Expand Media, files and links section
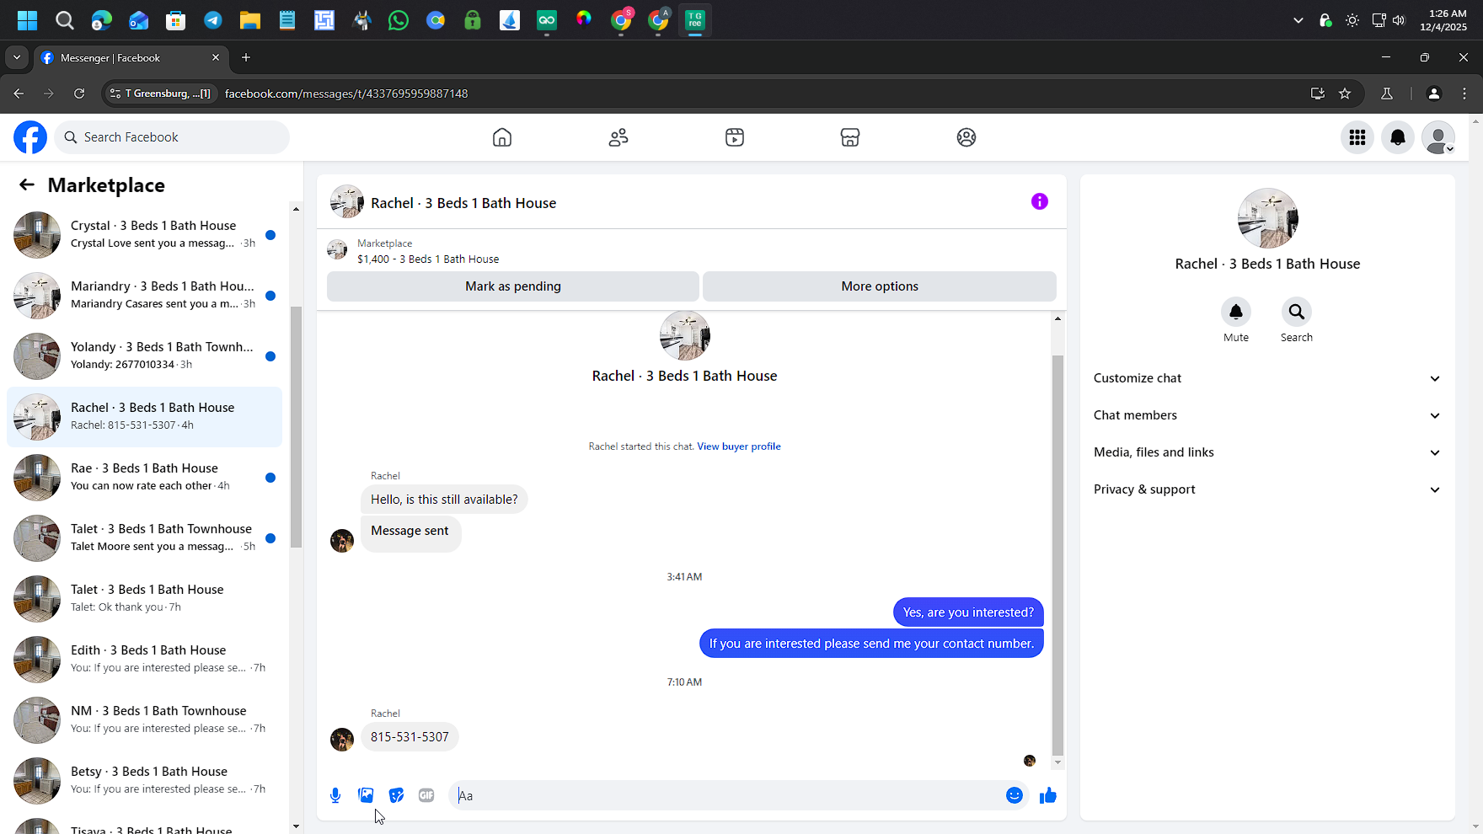 point(1267,452)
